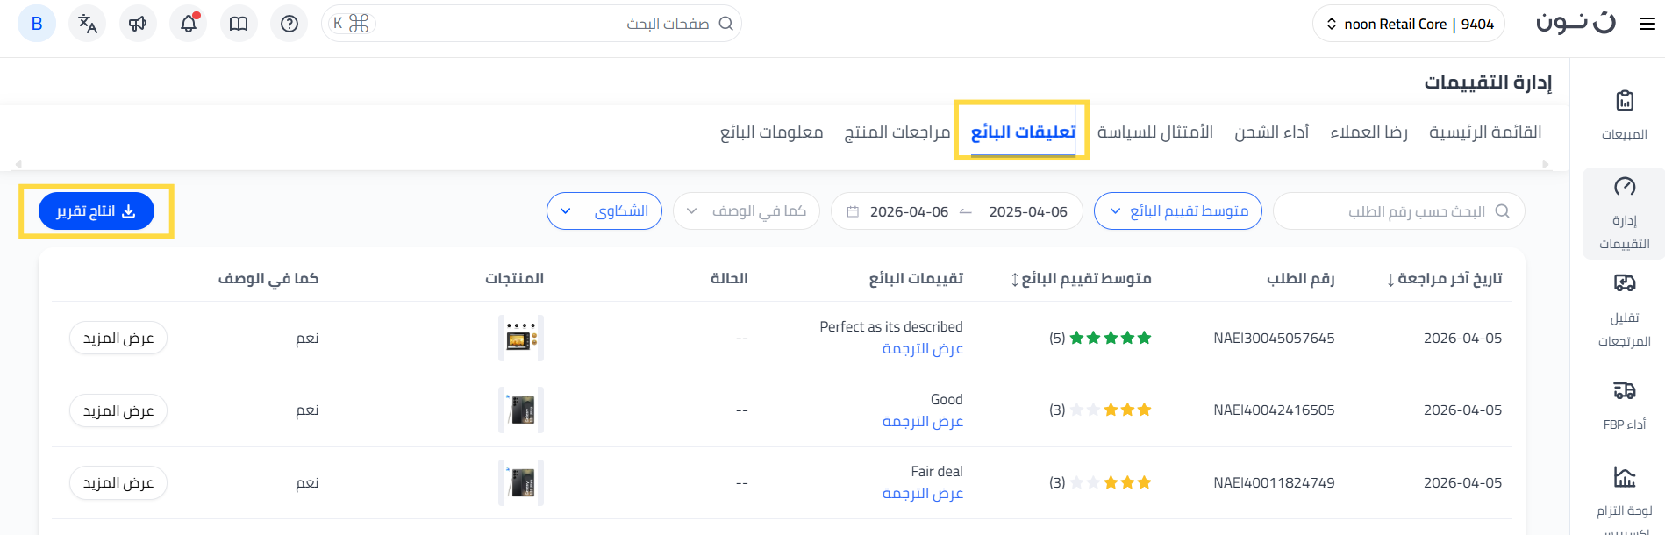Sort by average seller rating column
This screenshot has height=535, width=1665.
[x=1081, y=279]
